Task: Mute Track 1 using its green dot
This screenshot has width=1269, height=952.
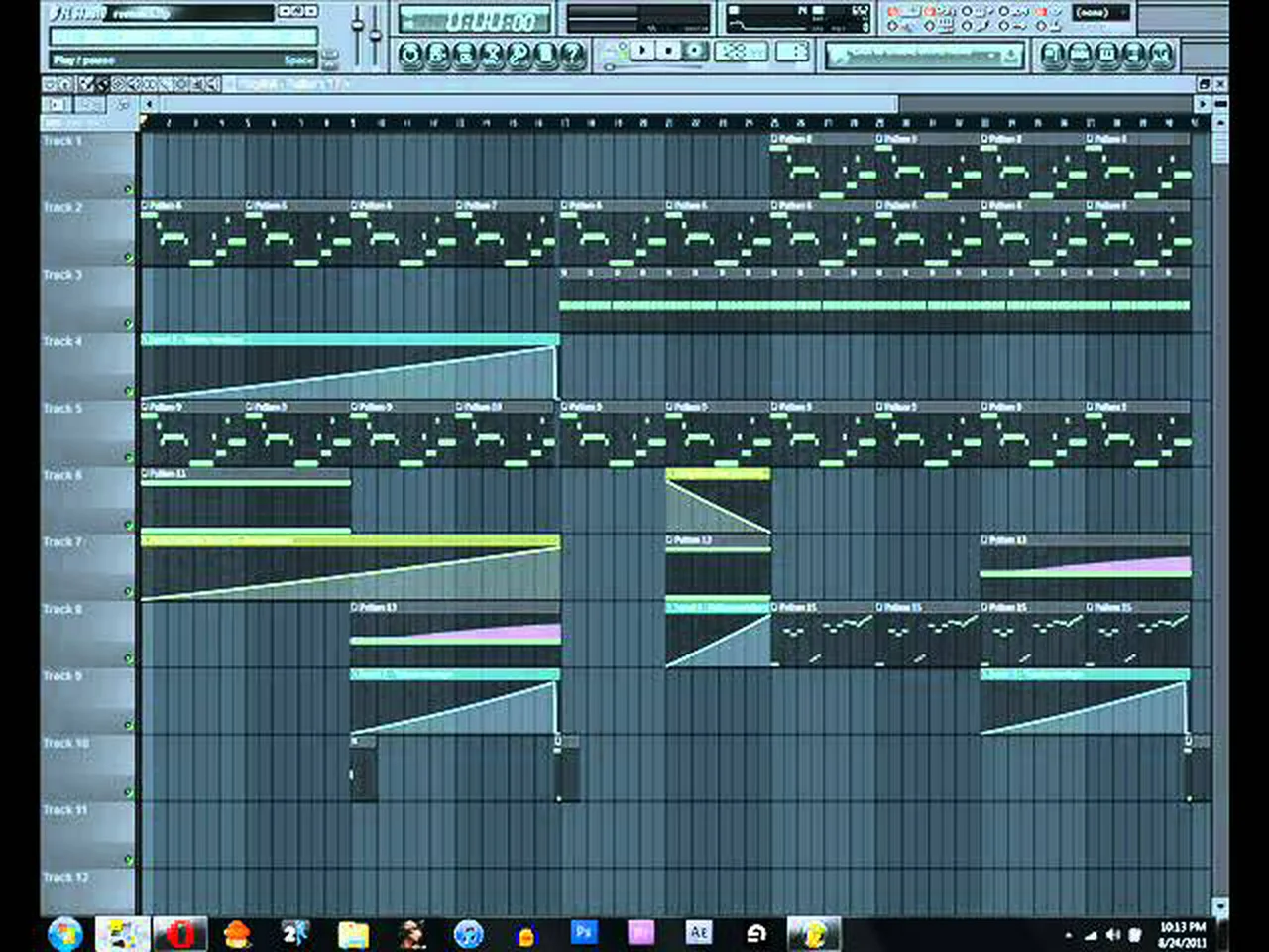Action: [x=128, y=189]
